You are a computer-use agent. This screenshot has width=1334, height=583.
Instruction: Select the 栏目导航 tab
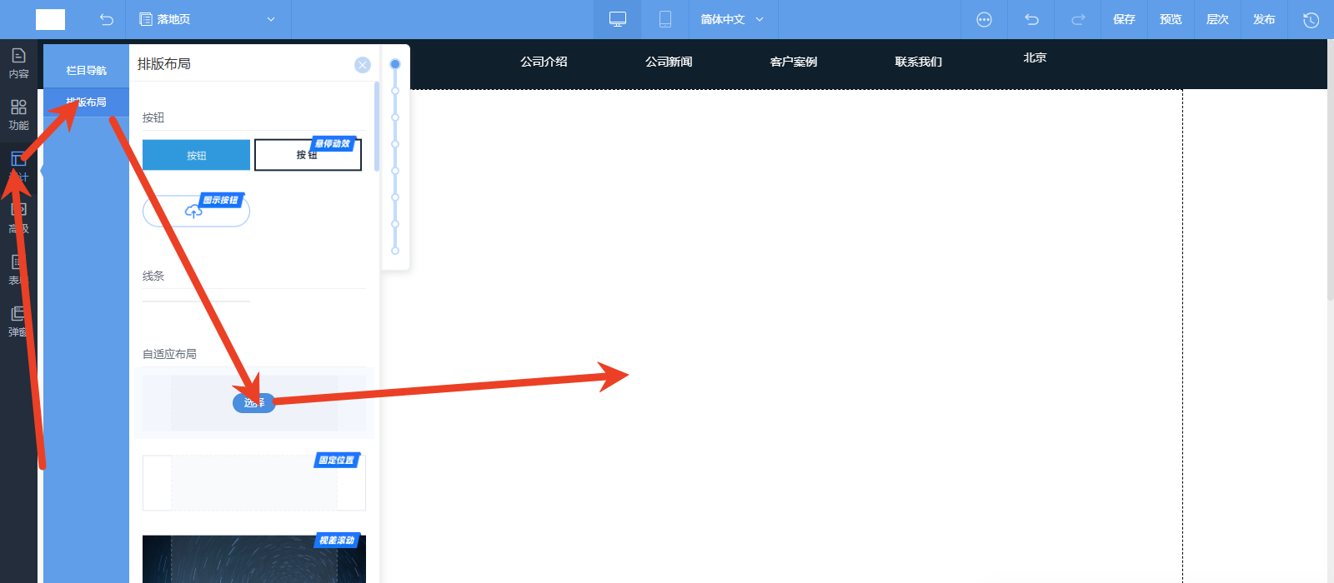point(87,71)
